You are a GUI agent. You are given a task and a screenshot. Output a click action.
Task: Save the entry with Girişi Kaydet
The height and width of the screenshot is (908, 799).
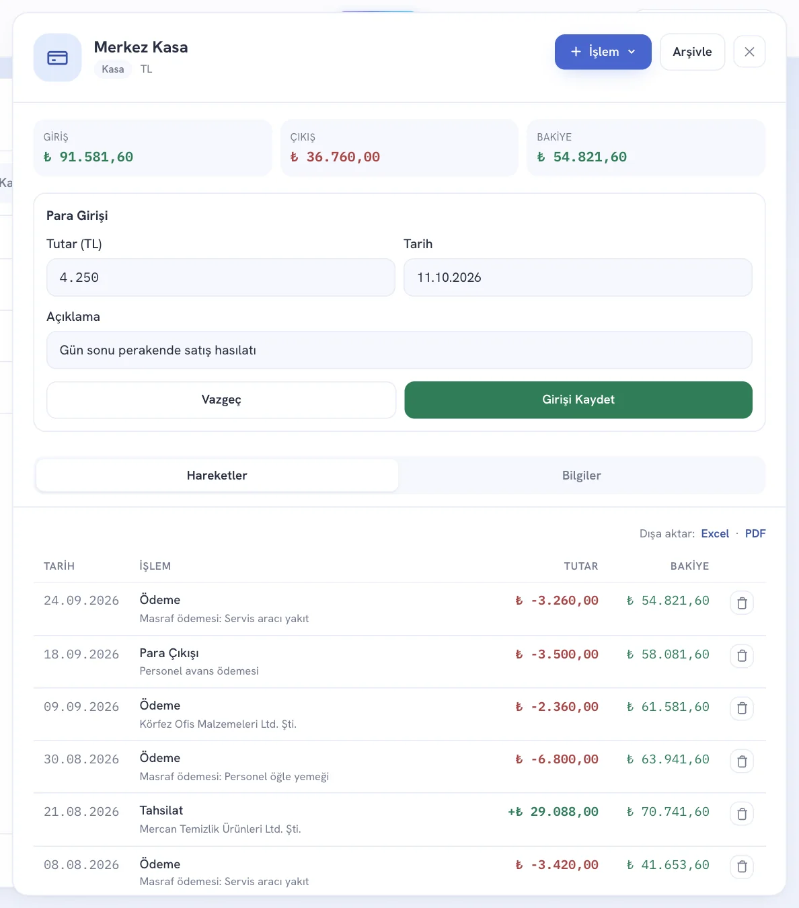coord(578,400)
